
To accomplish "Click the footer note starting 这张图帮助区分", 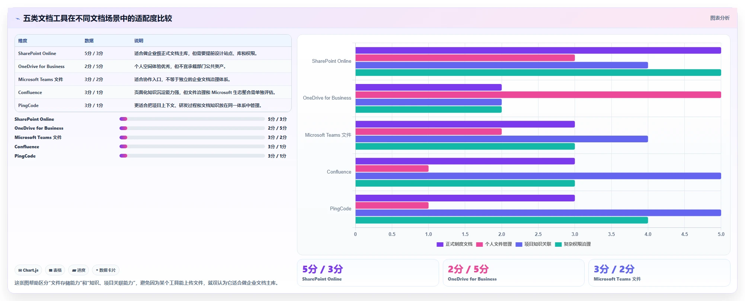I will click(147, 283).
